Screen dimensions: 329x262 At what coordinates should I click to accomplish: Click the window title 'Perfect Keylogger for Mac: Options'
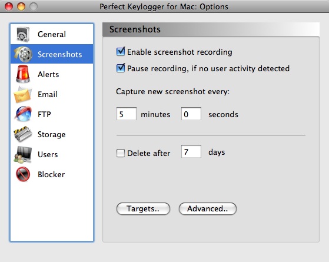(x=164, y=6)
